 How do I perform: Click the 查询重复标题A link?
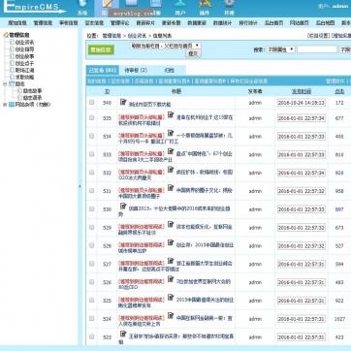[x=174, y=81]
